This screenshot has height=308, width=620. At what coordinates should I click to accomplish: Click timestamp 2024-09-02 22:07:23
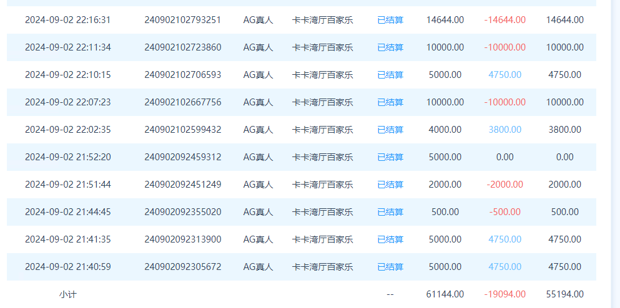[x=68, y=102]
